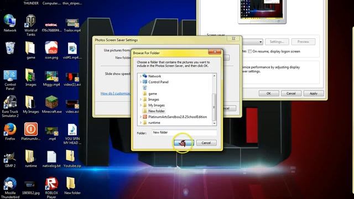Image resolution: width=354 pixels, height=199 pixels.
Task: Expand the PlatinumArtsSandbox2.8.2SchoolEdition tree node
Action: tap(140, 117)
